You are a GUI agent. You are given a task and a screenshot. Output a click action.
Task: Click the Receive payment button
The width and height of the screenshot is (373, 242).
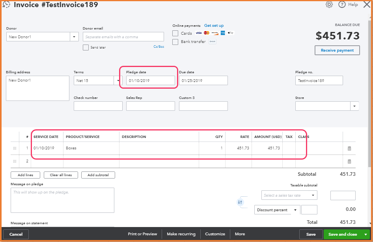tap(337, 50)
